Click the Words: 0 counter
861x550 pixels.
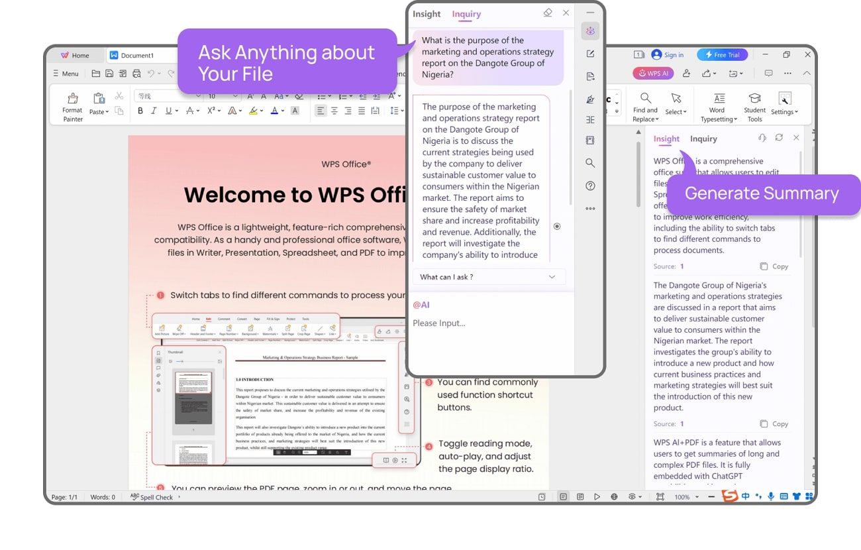click(x=103, y=497)
